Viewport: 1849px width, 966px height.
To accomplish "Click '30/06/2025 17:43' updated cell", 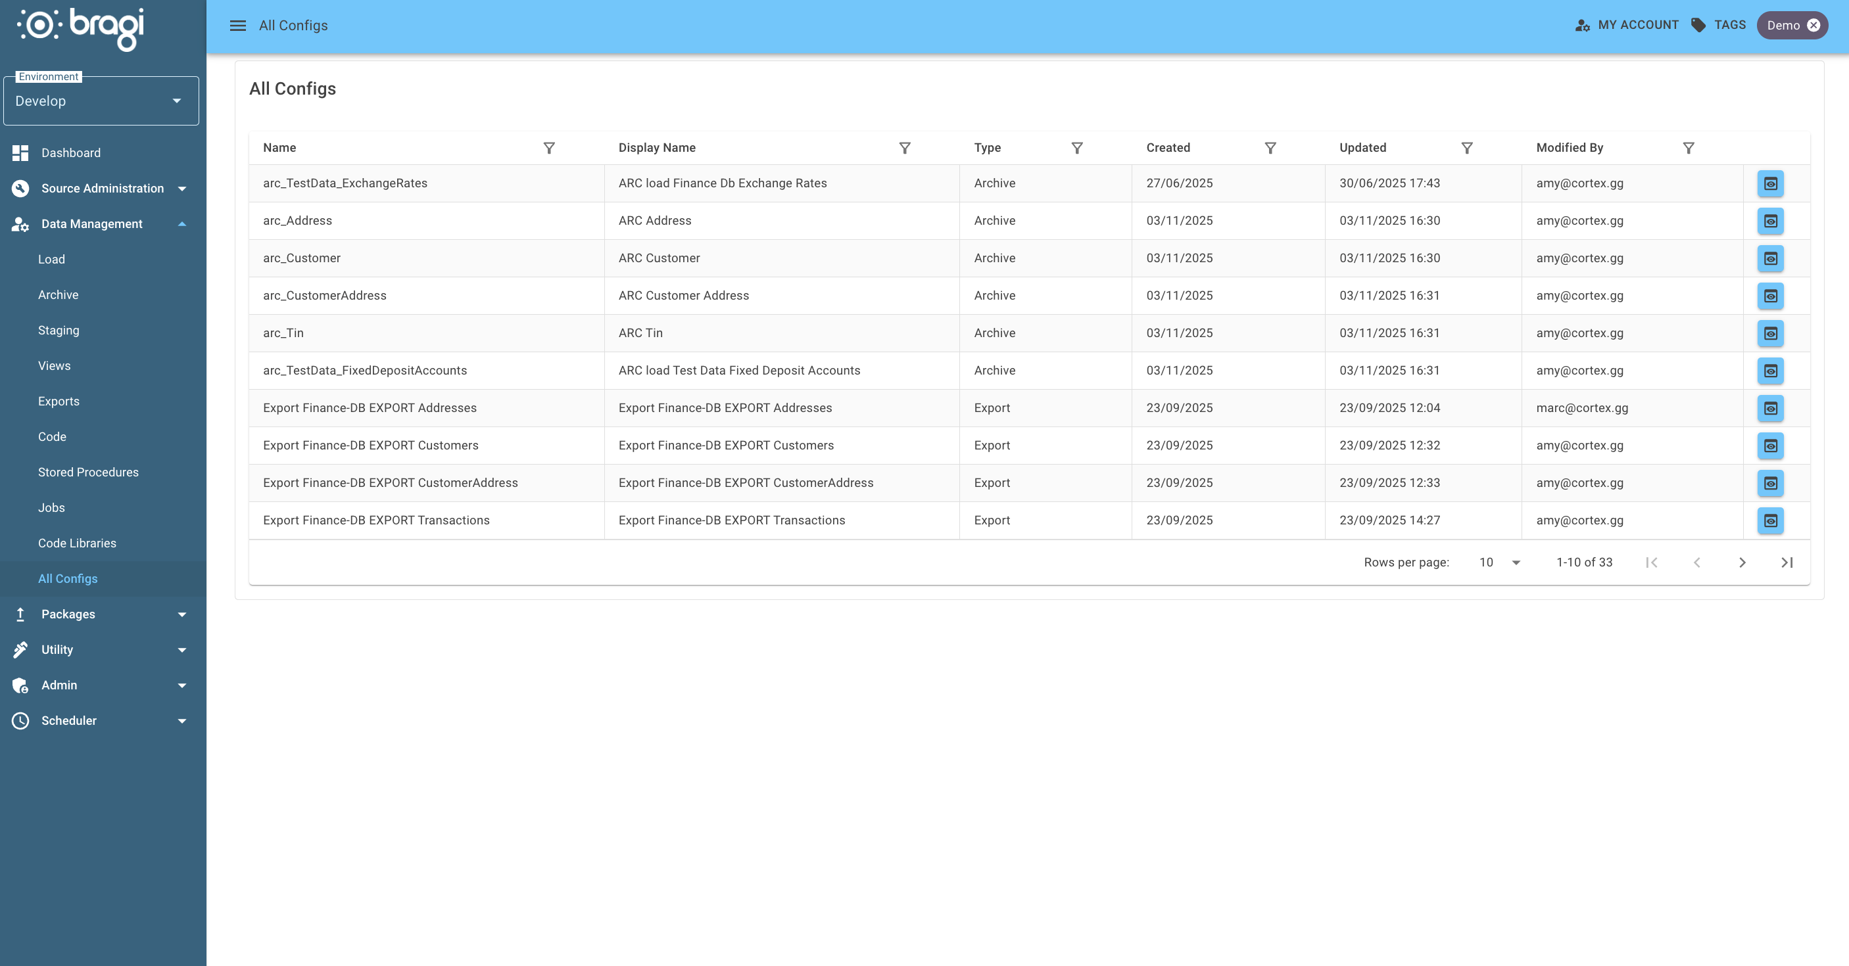I will pos(1424,183).
